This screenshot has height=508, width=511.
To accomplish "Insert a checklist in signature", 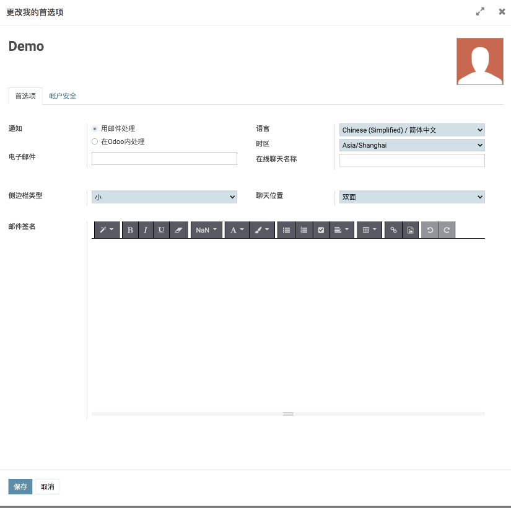I will (x=321, y=230).
